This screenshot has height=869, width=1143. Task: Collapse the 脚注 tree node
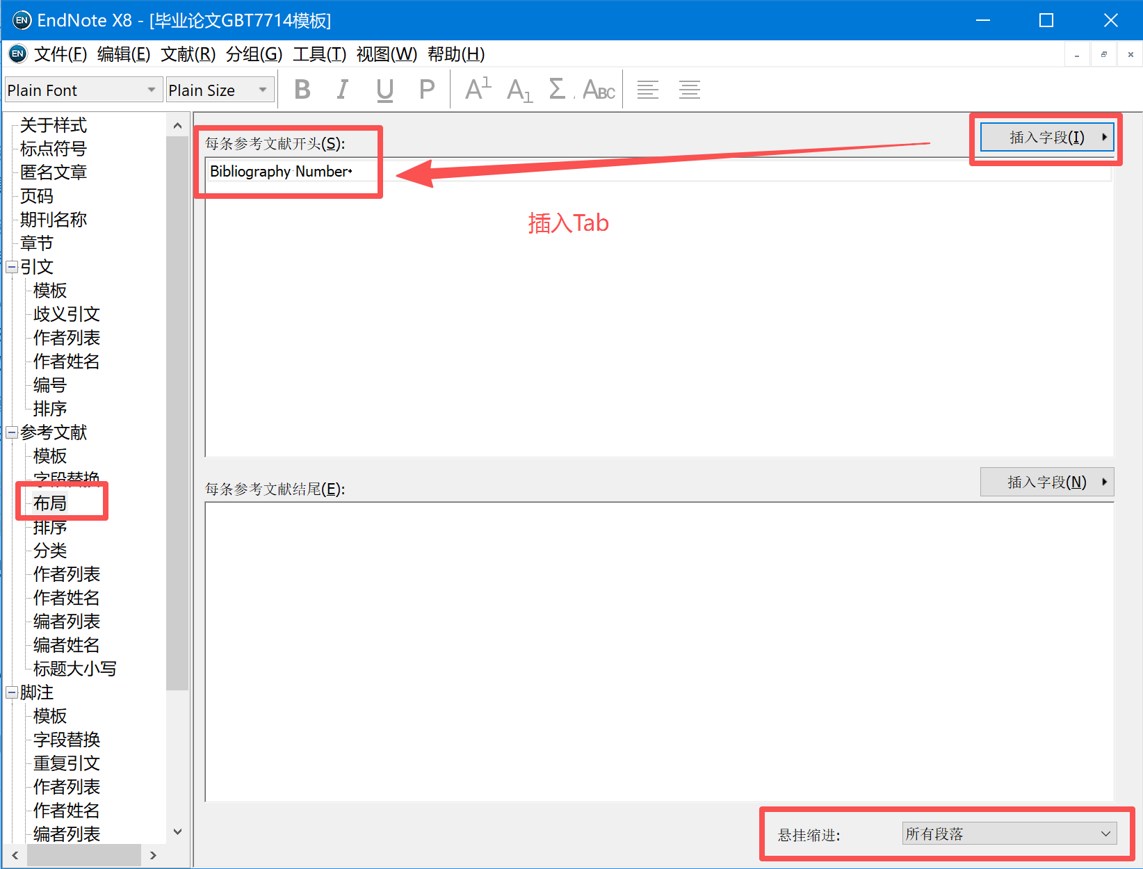(12, 692)
